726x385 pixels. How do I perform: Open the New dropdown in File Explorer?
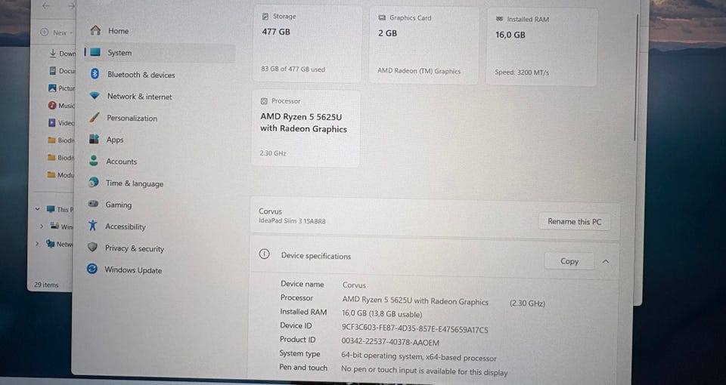[57, 32]
